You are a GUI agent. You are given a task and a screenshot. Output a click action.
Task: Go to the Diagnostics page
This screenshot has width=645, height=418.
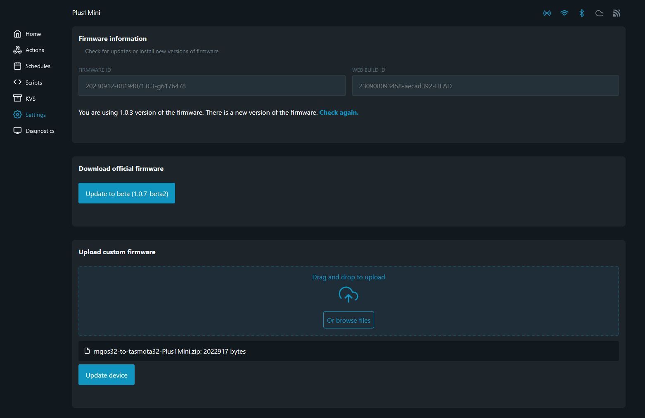click(40, 131)
